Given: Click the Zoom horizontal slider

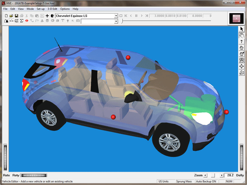Looking at the screenshot, I should pos(213,175).
